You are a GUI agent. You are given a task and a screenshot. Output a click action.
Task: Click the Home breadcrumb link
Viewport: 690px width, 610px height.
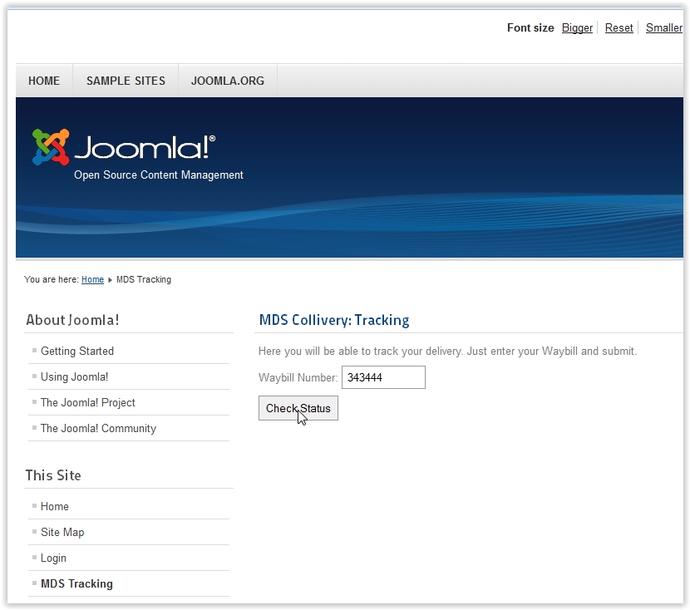pos(92,279)
